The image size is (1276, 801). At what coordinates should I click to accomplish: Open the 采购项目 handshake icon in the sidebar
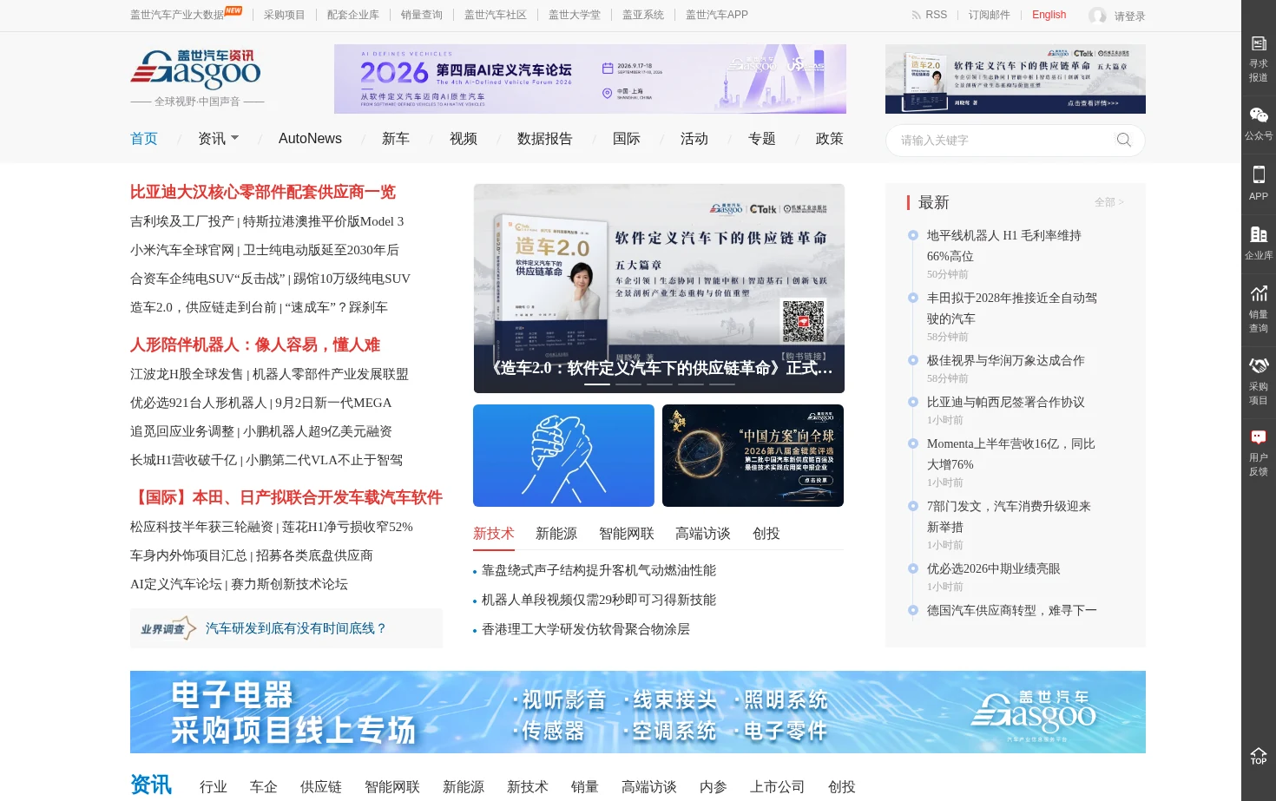pyautogui.click(x=1259, y=365)
